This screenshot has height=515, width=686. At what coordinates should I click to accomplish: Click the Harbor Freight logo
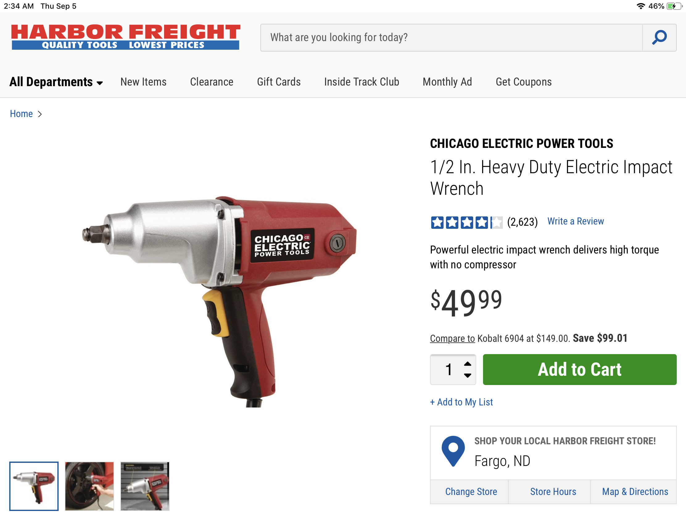tap(125, 37)
